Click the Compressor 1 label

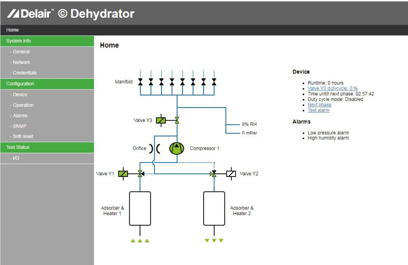204,148
